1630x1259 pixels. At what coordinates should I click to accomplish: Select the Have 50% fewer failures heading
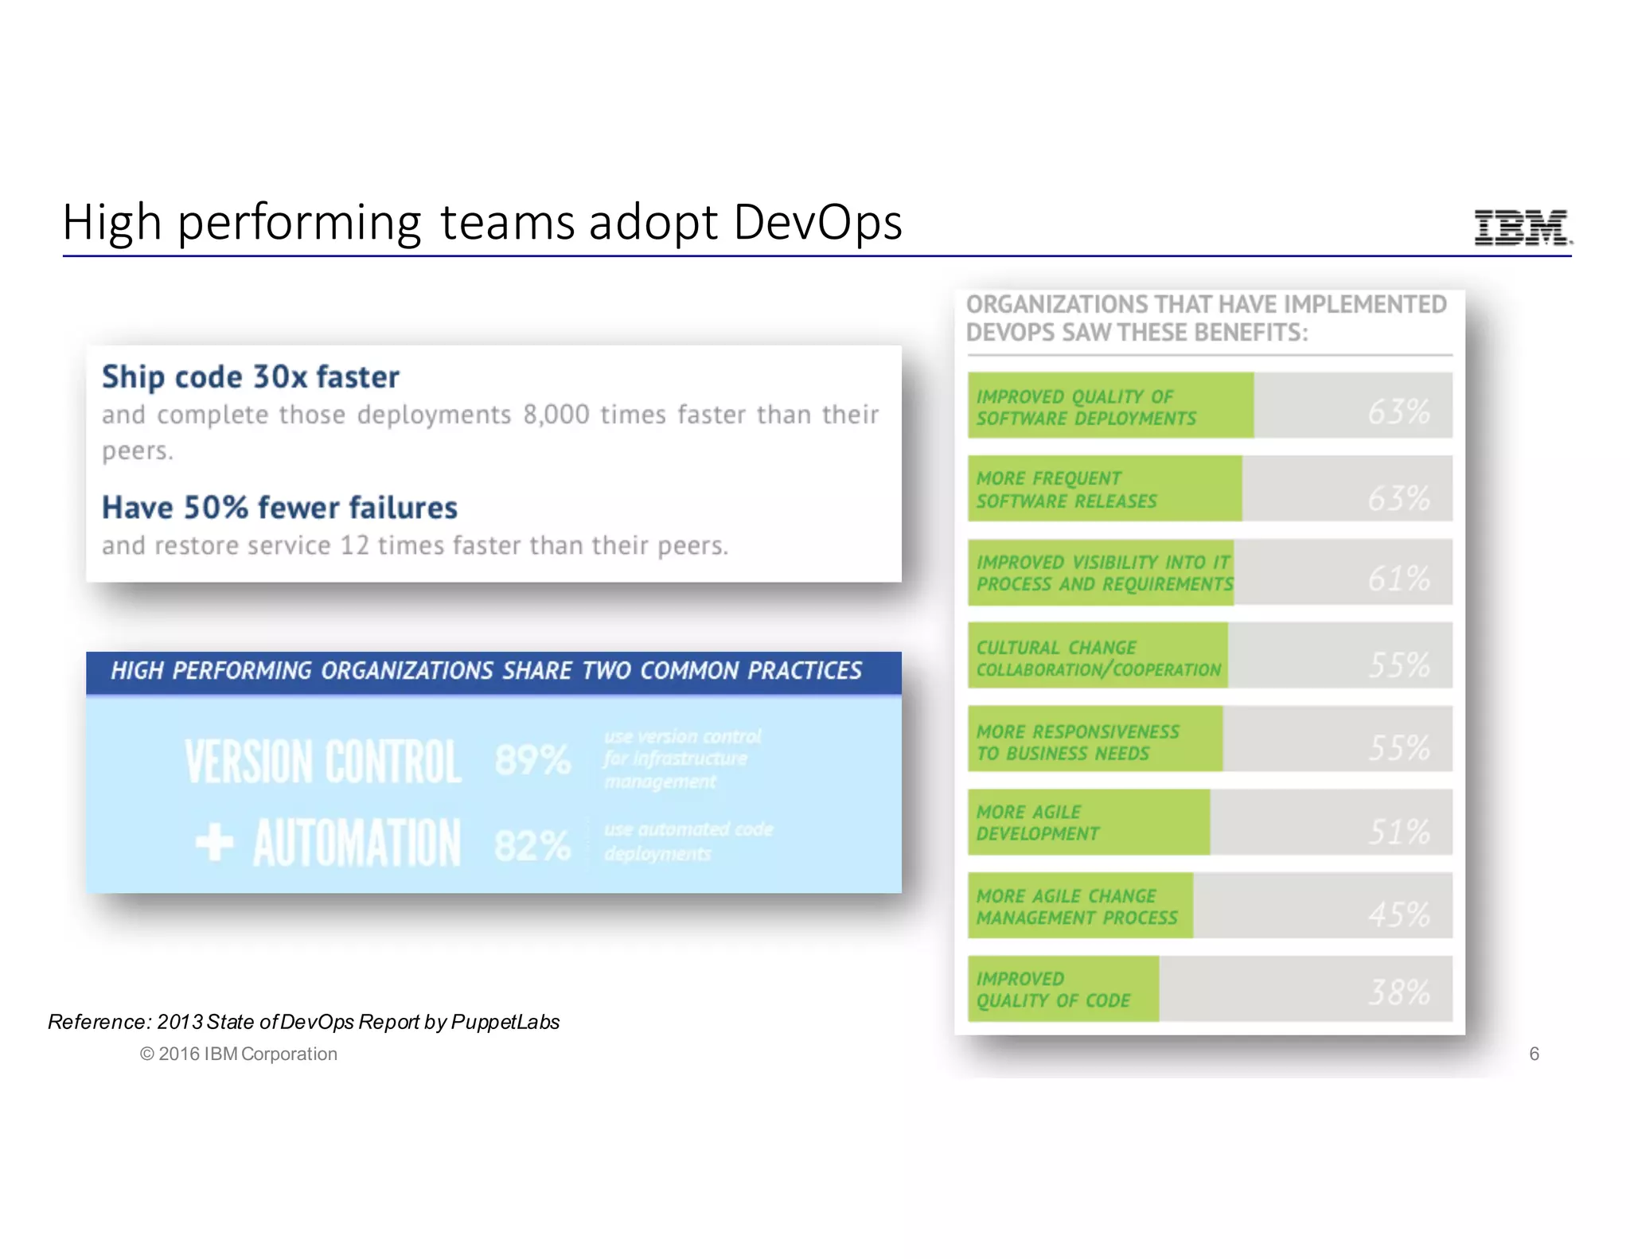(279, 508)
